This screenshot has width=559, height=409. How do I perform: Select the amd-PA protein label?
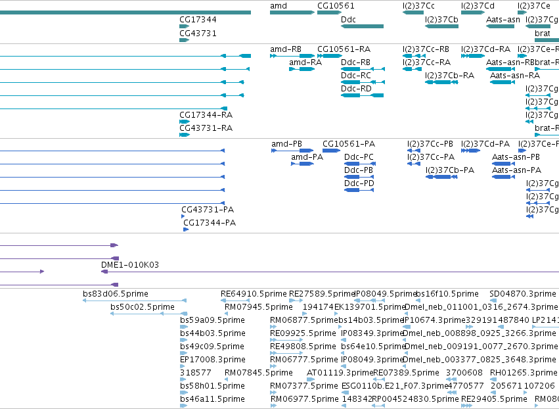[x=307, y=157]
